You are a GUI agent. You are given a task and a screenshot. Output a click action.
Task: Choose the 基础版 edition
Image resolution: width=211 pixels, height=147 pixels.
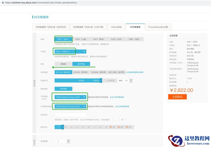tap(63, 64)
